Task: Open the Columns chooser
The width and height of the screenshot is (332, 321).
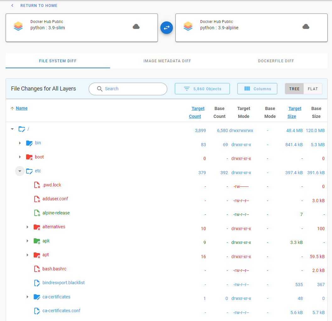Action: coord(257,89)
